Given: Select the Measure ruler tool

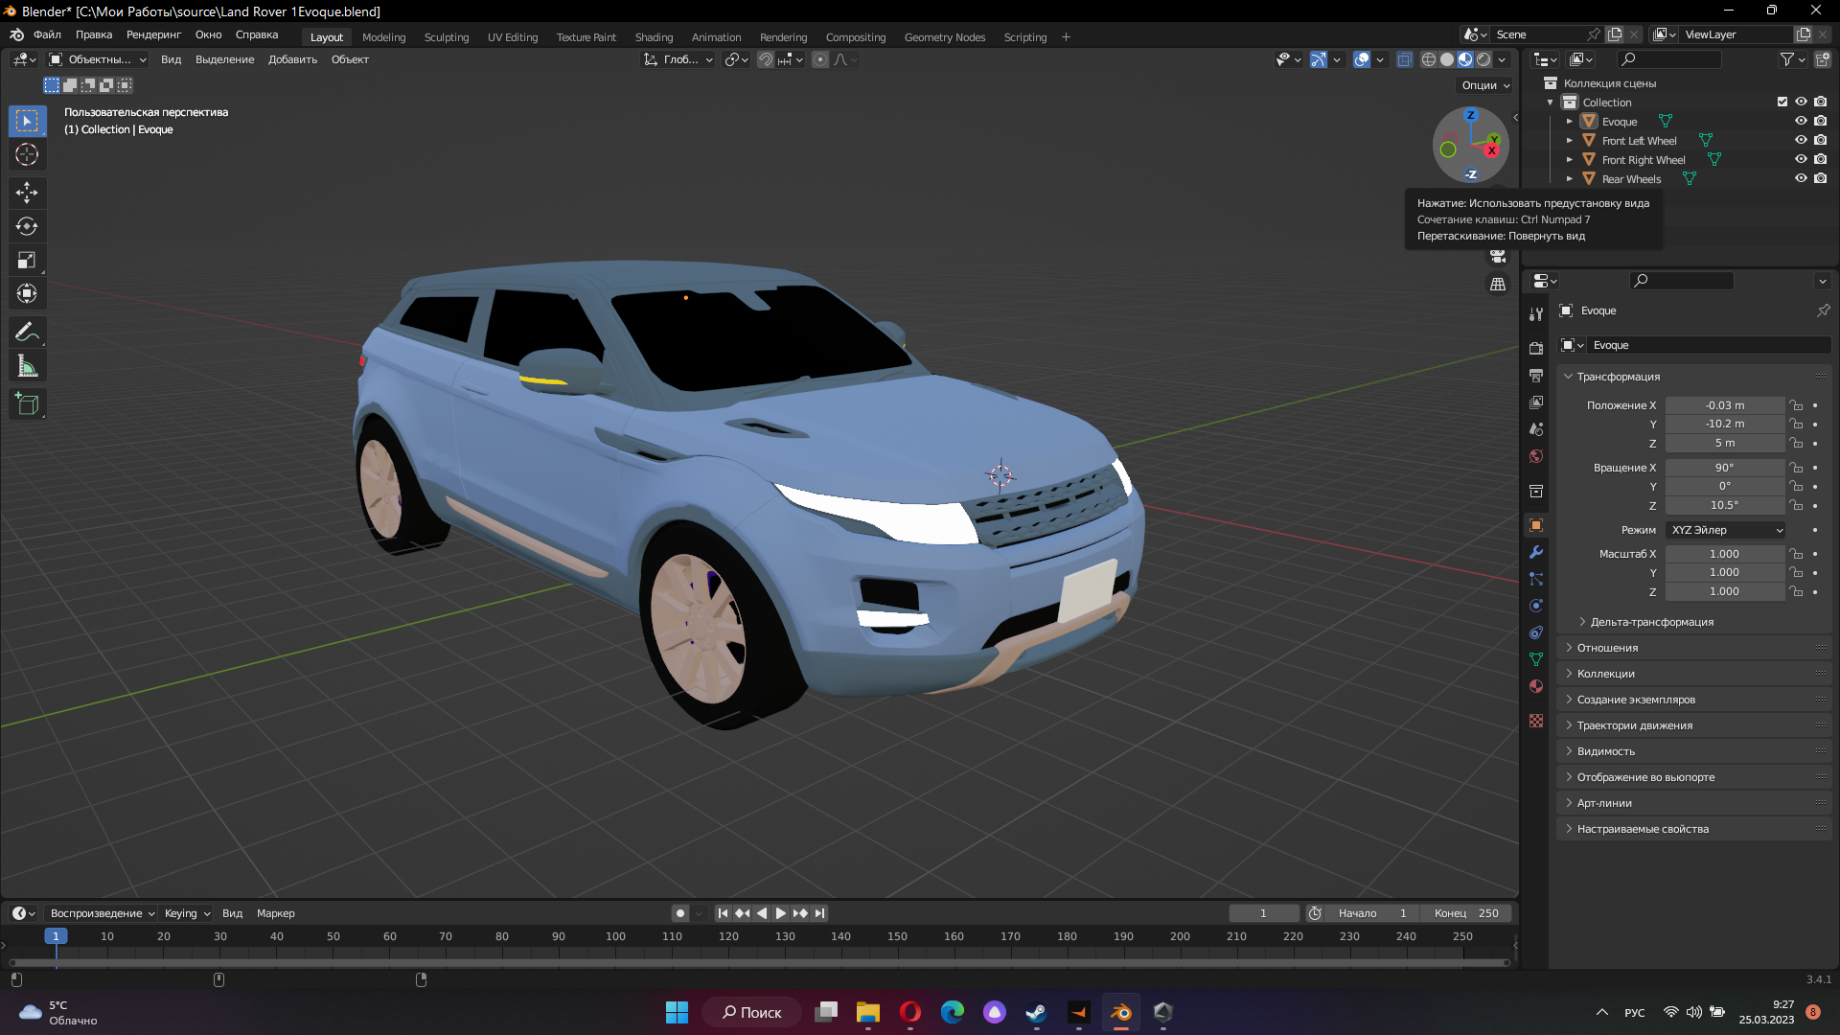Looking at the screenshot, I should [x=27, y=365].
